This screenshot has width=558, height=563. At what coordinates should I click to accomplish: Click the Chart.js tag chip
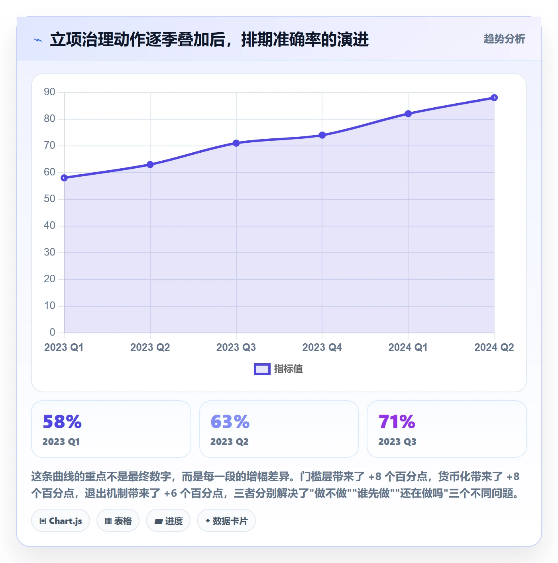point(61,521)
